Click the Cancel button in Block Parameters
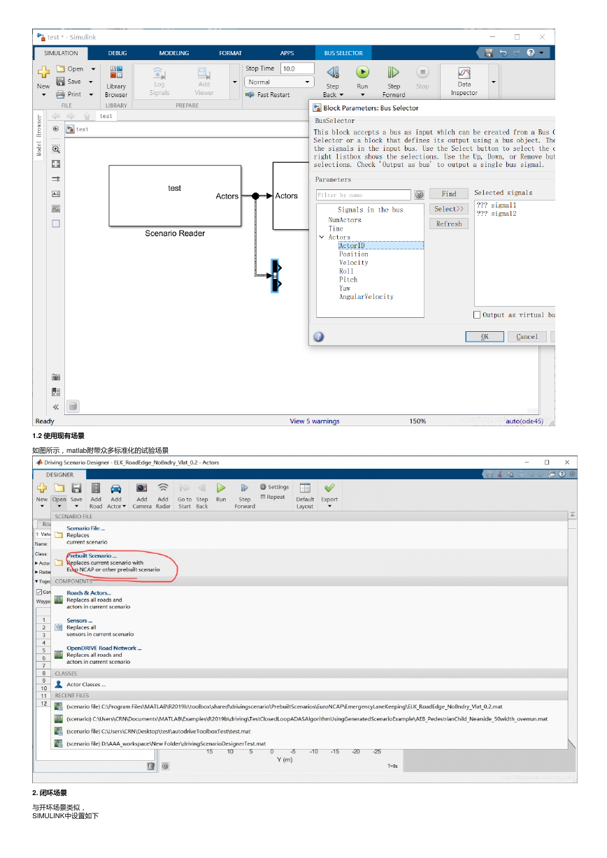 (527, 337)
